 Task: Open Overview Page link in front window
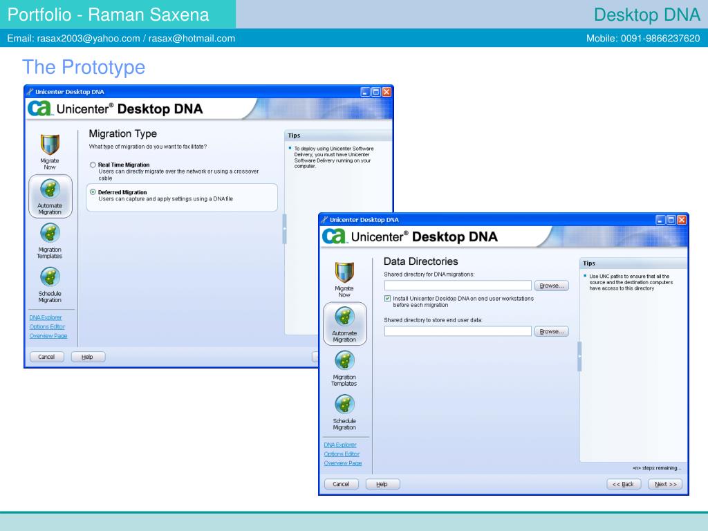(x=343, y=463)
